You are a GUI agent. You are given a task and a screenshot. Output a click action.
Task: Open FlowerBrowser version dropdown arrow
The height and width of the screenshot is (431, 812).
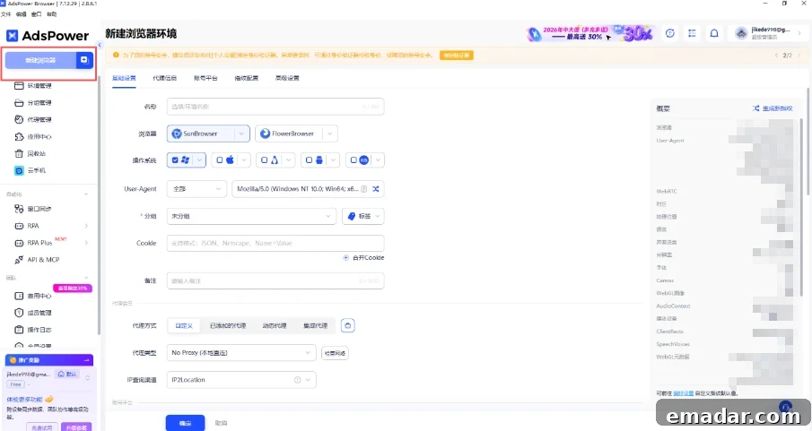point(330,134)
